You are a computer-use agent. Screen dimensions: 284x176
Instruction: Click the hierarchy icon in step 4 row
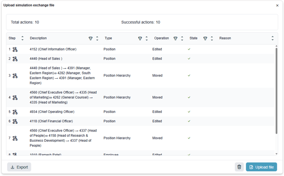(x=15, y=98)
